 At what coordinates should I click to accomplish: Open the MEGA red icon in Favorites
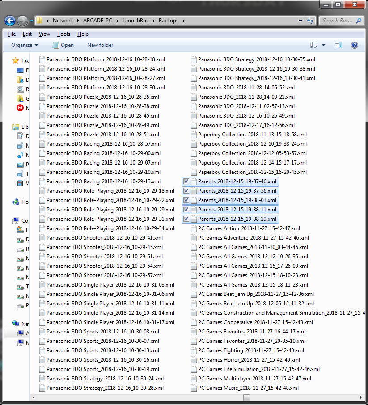pyautogui.click(x=20, y=108)
